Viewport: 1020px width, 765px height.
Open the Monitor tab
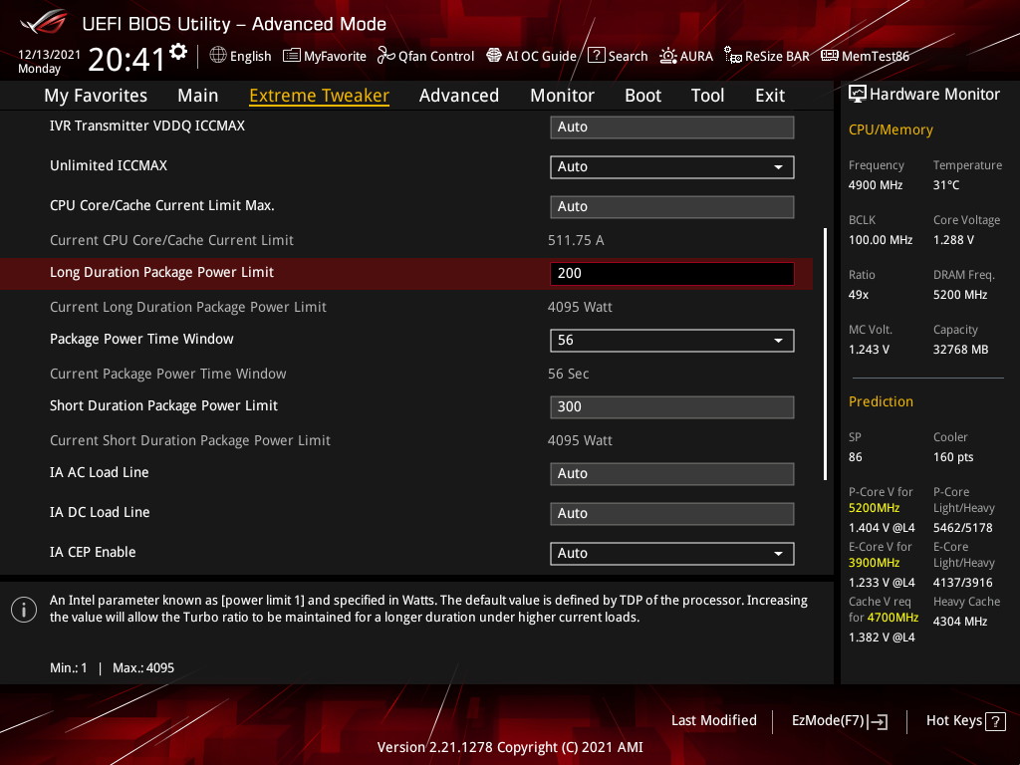coord(562,96)
